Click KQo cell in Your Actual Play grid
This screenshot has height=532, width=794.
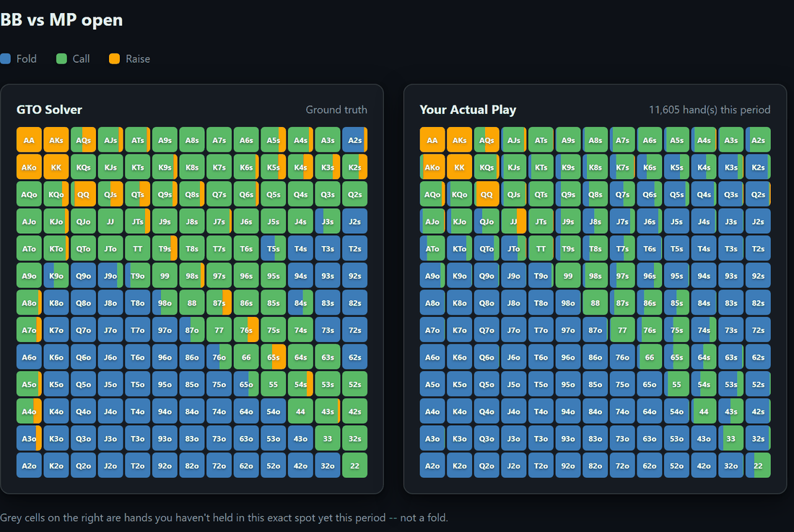[459, 194]
